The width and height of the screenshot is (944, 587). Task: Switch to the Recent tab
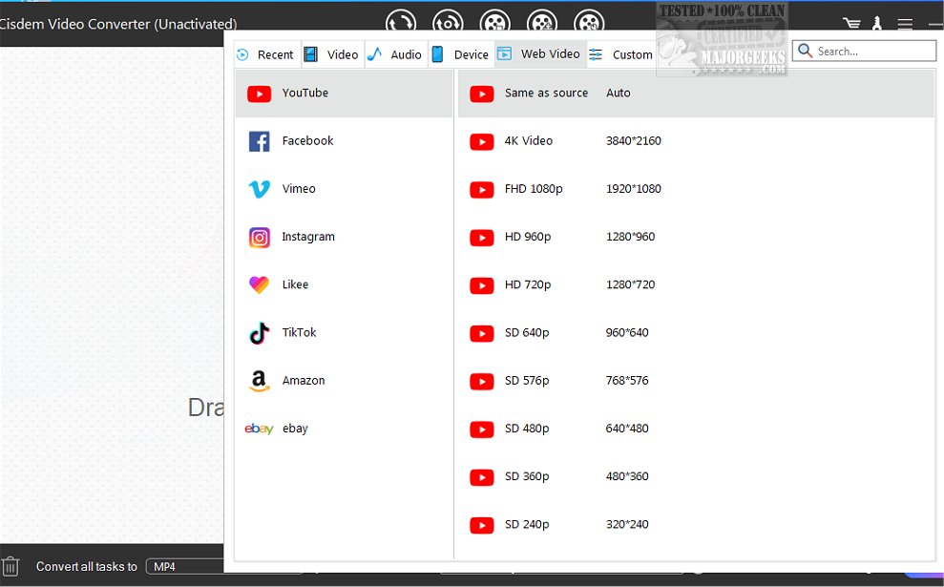265,54
